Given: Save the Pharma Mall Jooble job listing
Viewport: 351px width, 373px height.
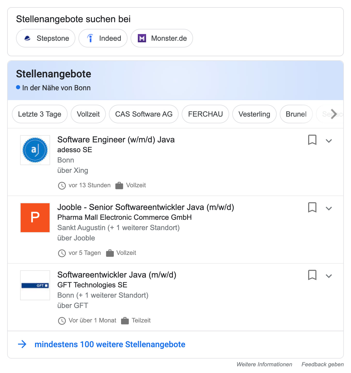Looking at the screenshot, I should (x=312, y=207).
